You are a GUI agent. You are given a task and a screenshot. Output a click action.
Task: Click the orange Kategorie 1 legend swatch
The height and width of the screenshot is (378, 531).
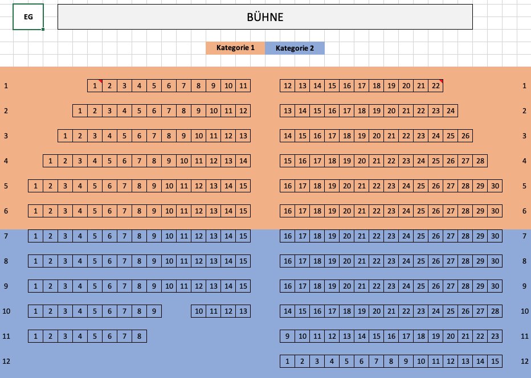point(235,48)
